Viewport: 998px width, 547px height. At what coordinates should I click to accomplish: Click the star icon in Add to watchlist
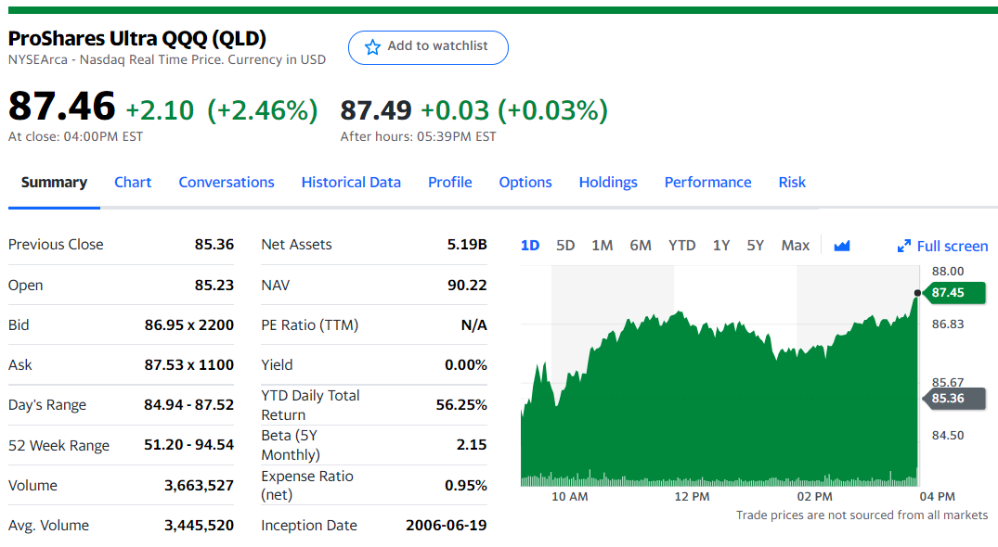point(372,47)
